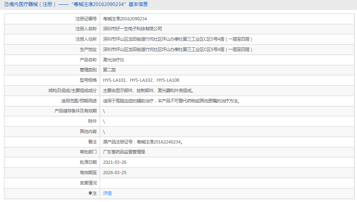
Task: Click expiry date 2026-03-25
Action: (x=114, y=173)
